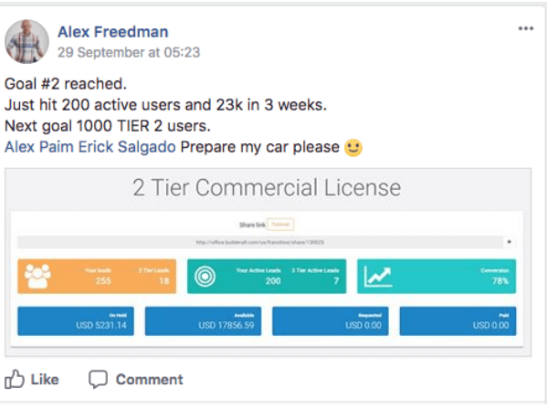The width and height of the screenshot is (547, 408).
Task: Click the Tutorial button near Share link
Action: (x=280, y=225)
